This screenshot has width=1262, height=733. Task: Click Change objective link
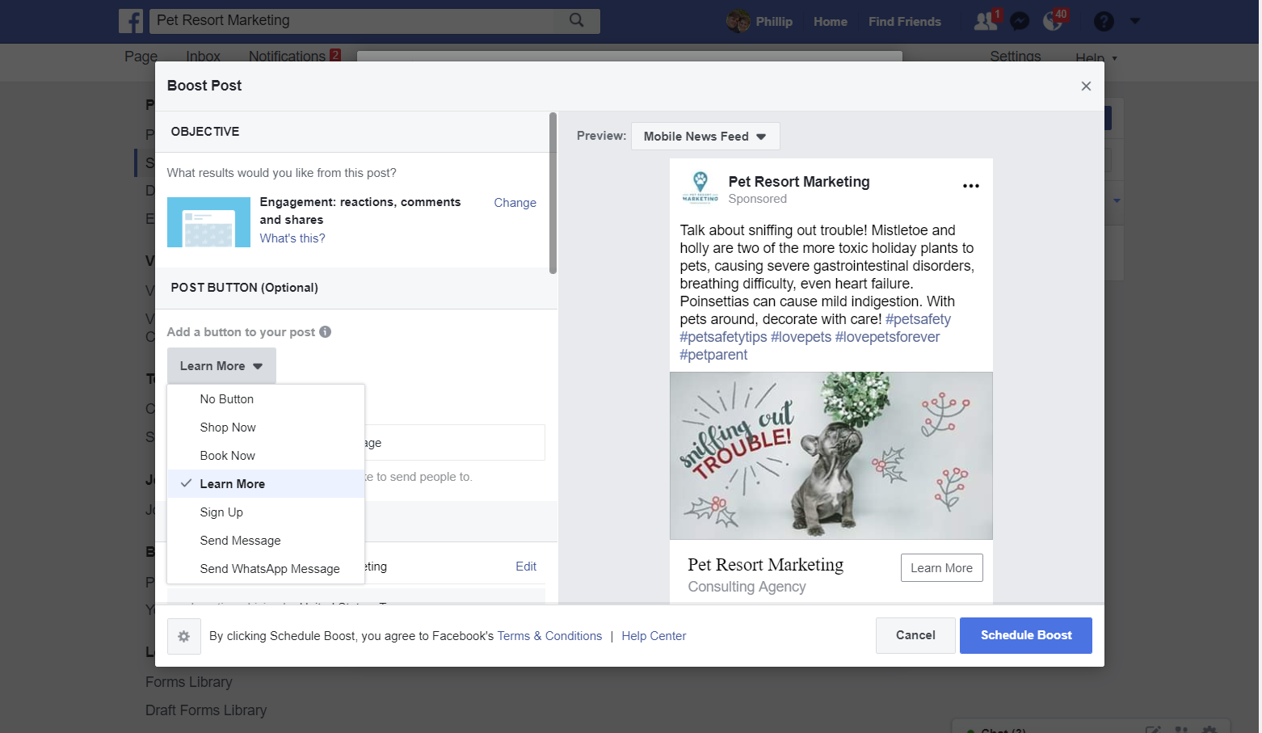pos(515,203)
